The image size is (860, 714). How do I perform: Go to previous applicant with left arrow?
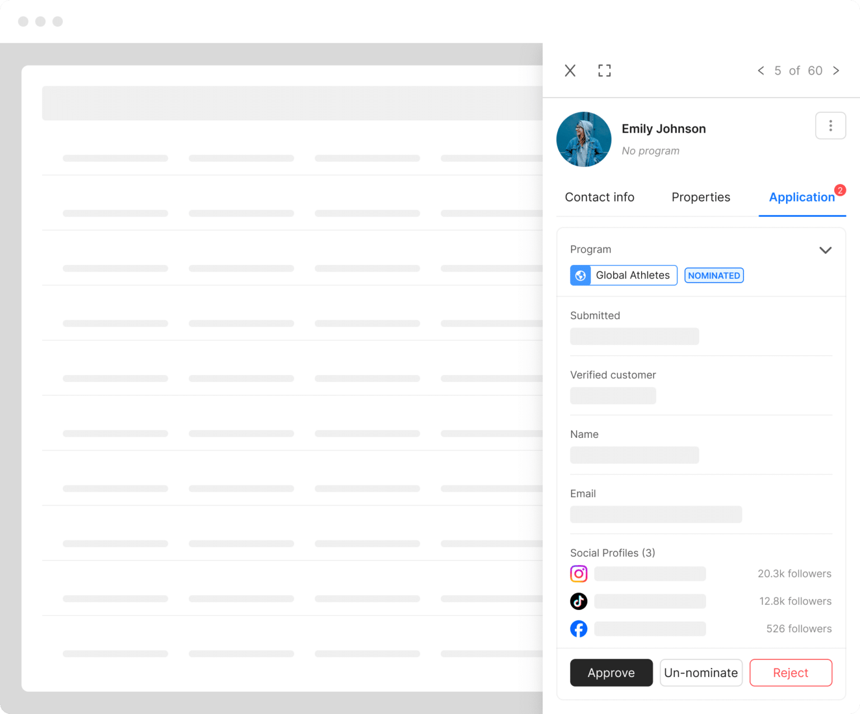(x=761, y=71)
